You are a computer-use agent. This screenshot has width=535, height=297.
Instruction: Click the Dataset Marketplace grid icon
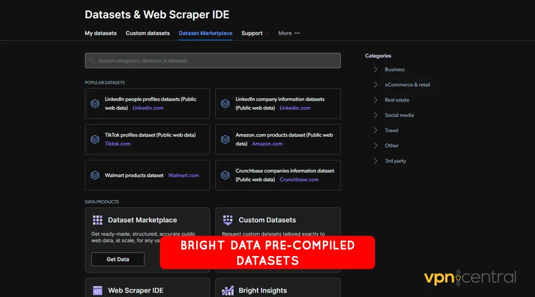pyautogui.click(x=97, y=220)
